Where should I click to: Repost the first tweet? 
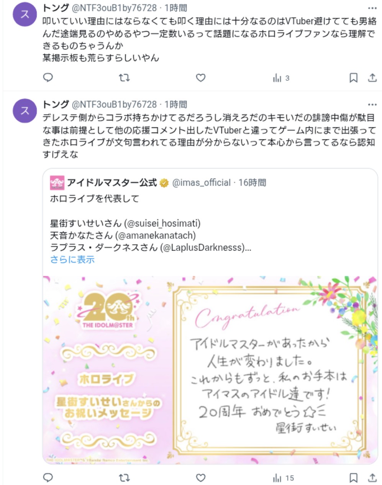click(124, 78)
